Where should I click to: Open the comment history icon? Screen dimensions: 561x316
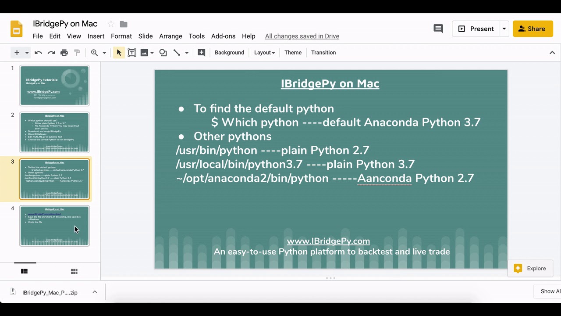click(x=438, y=29)
